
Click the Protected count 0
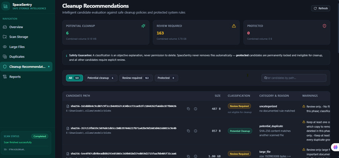click(249, 33)
